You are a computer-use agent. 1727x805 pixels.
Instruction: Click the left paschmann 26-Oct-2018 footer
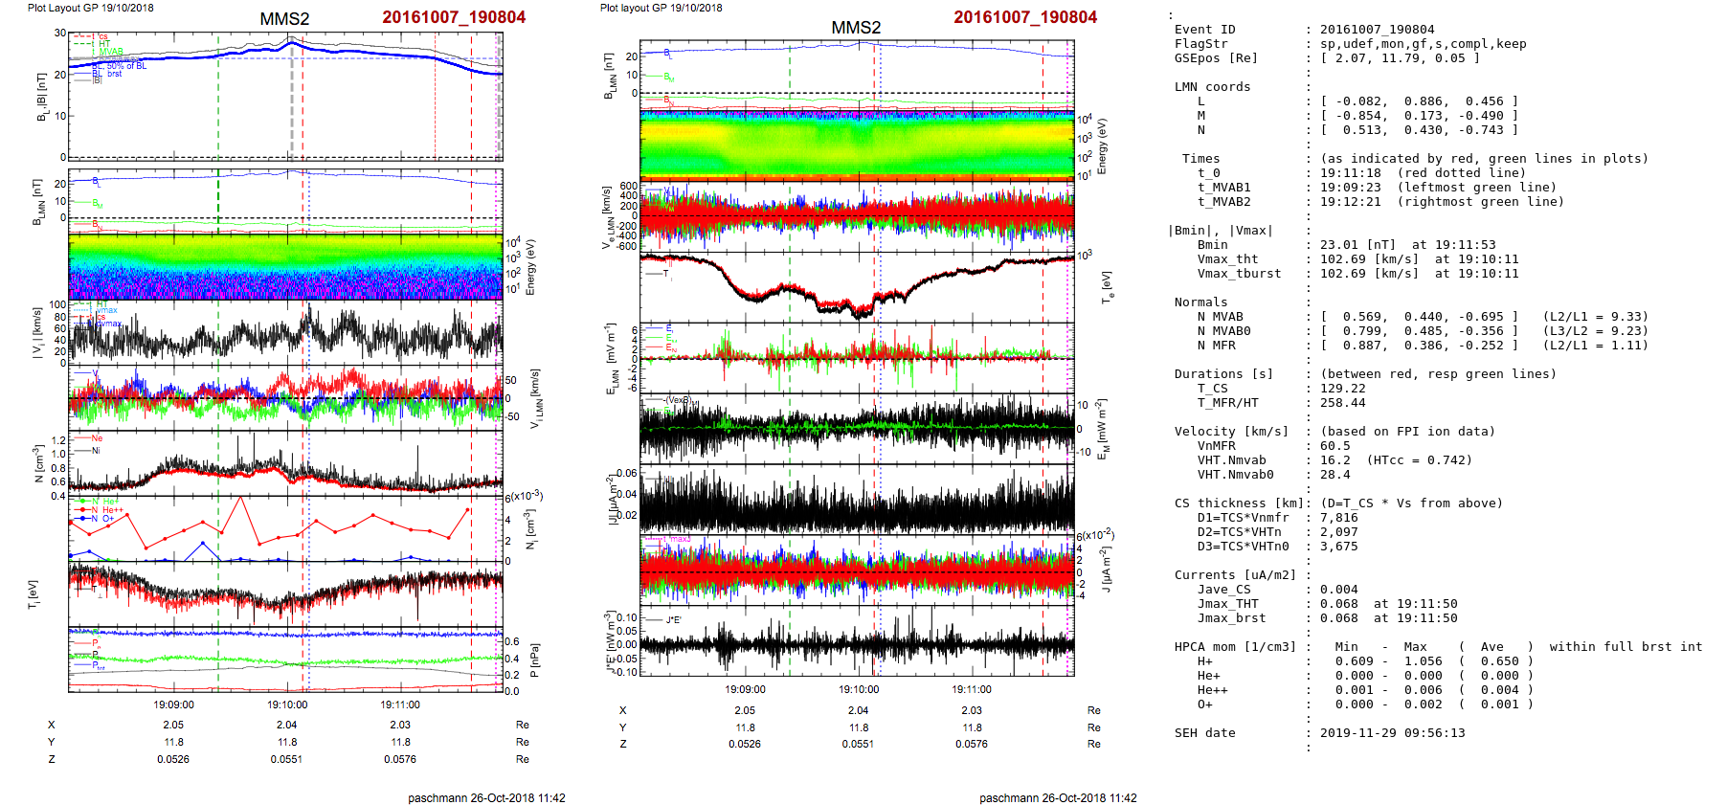coord(486,797)
